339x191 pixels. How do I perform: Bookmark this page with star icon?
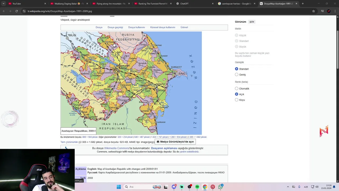[x=314, y=11]
